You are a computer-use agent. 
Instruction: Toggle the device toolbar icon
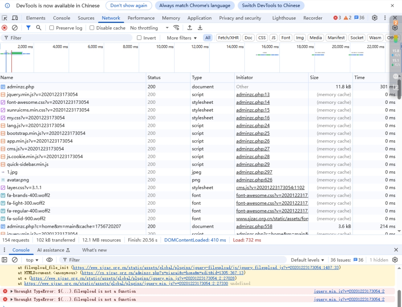[15, 18]
